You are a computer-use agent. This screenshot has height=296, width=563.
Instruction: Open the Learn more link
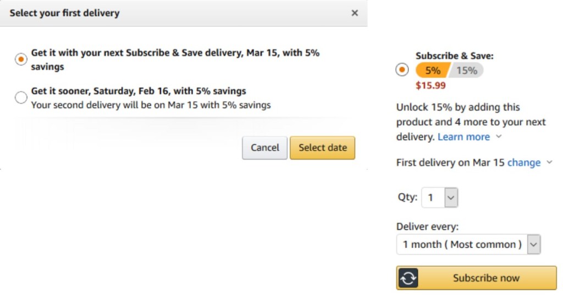pyautogui.click(x=463, y=137)
